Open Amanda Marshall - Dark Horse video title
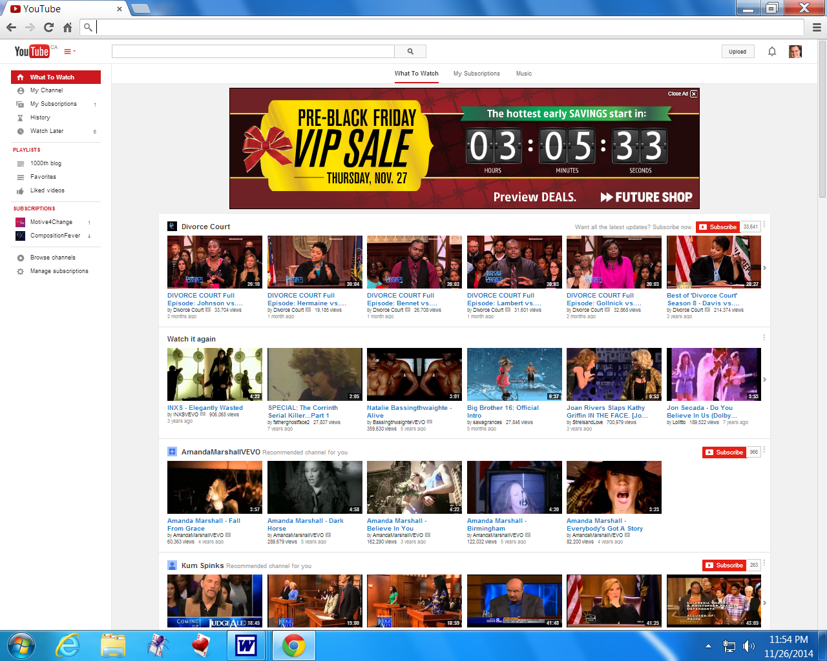This screenshot has height=661, width=827. (x=306, y=524)
